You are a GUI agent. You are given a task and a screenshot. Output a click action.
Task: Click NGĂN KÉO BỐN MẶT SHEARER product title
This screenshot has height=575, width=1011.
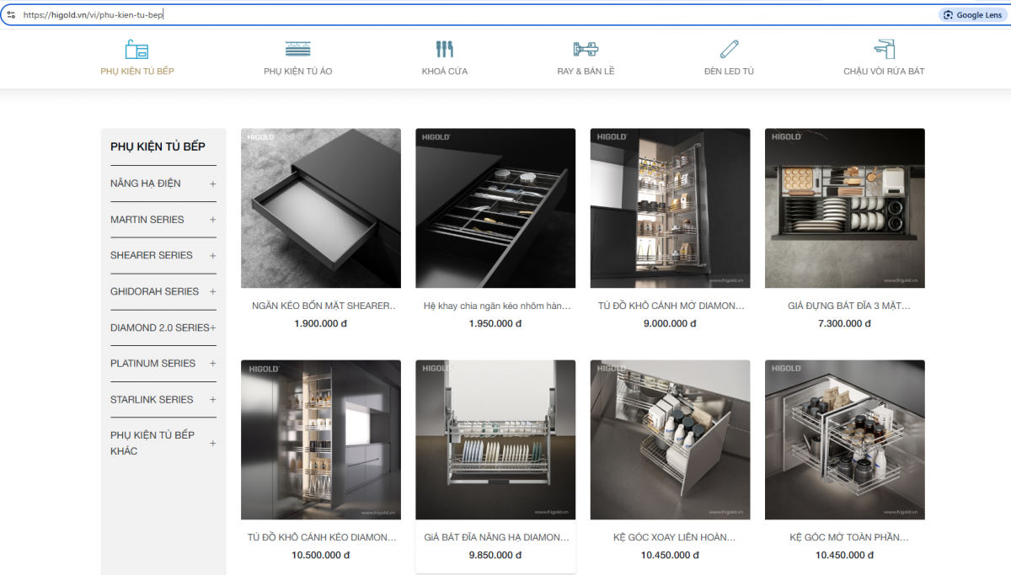click(x=324, y=306)
